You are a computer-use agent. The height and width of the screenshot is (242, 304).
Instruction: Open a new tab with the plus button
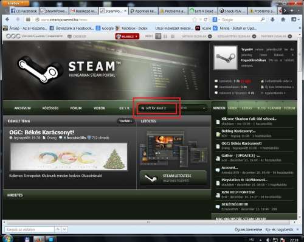click(292, 10)
